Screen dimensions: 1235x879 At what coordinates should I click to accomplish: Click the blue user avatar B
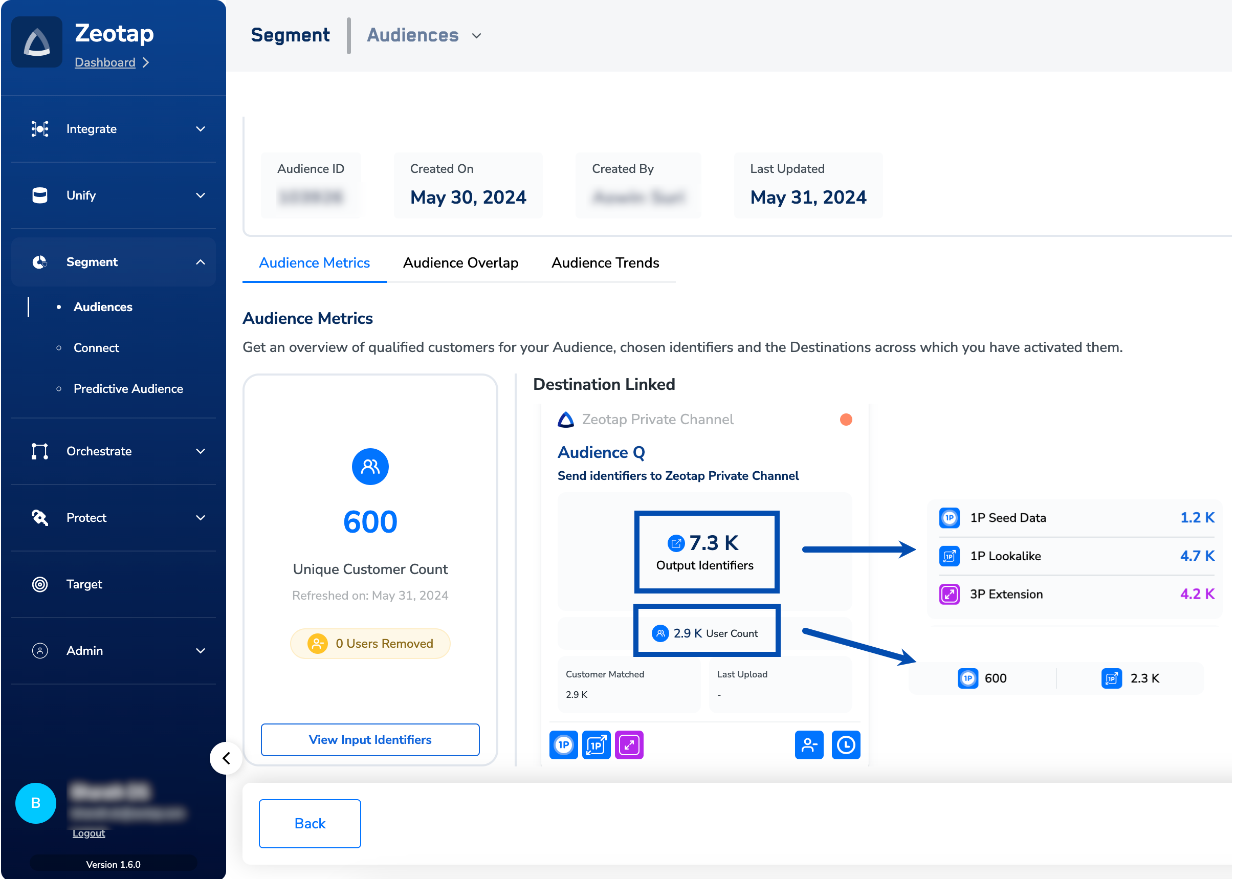coord(36,803)
